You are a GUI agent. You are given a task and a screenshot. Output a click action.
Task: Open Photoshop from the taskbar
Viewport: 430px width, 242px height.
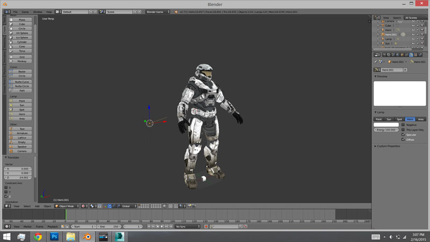click(54, 237)
